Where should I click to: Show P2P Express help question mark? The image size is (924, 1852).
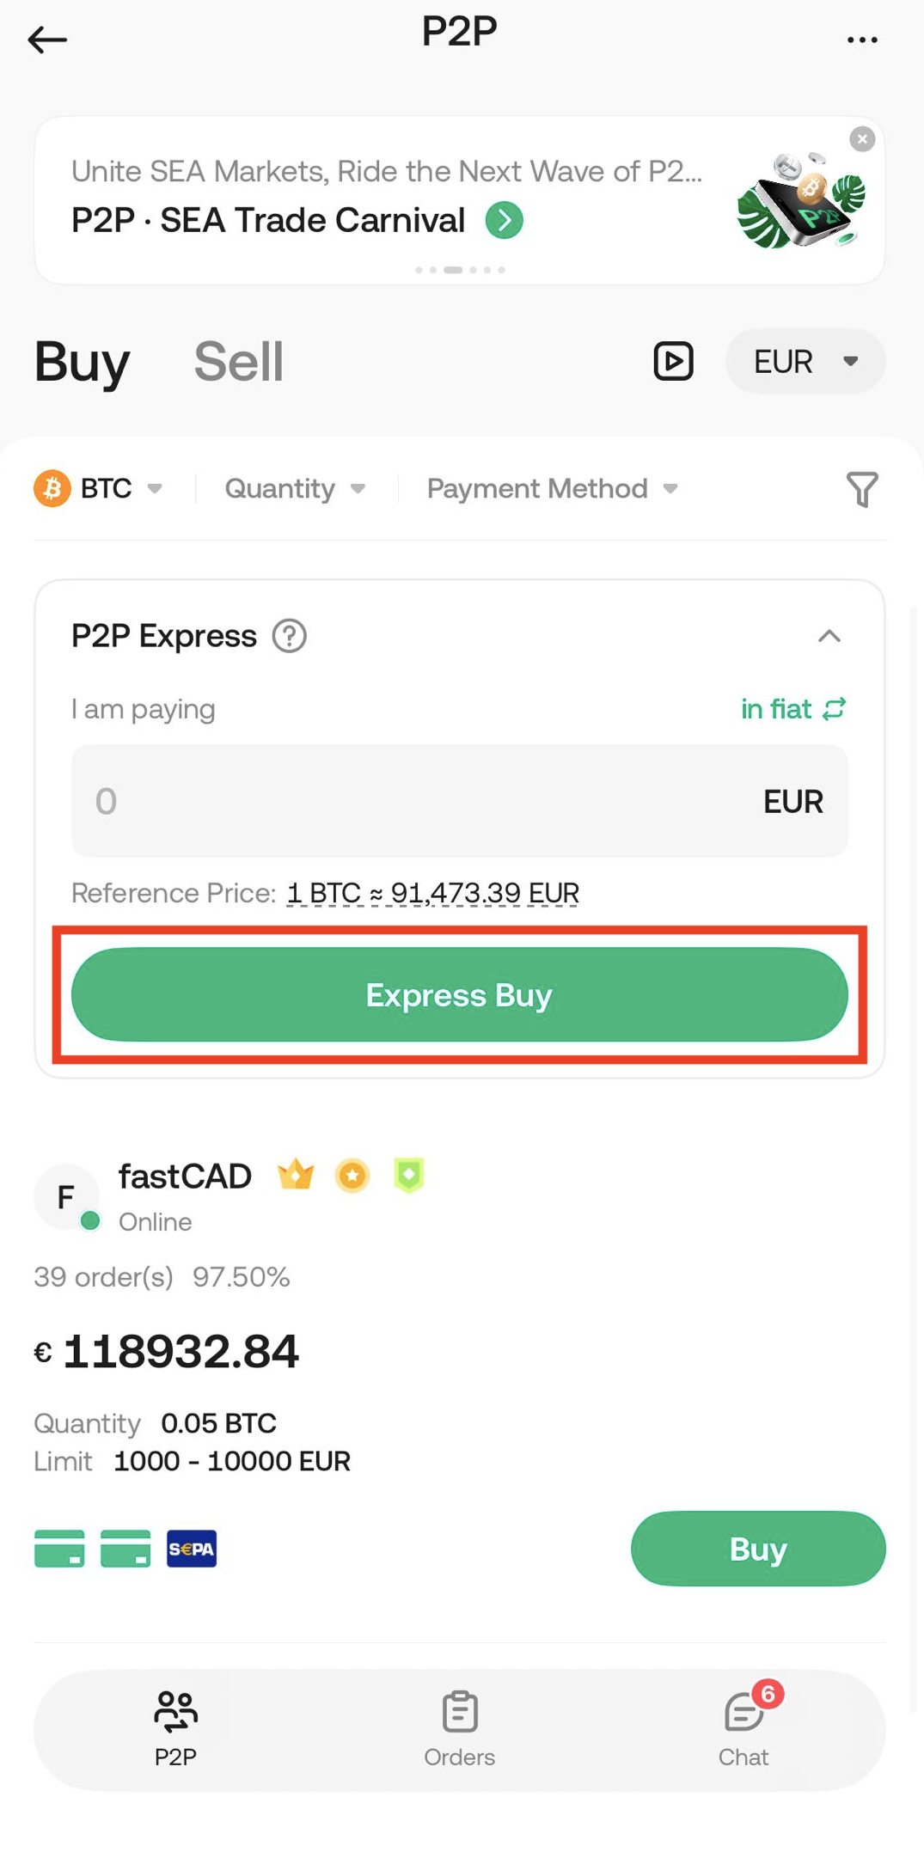tap(290, 637)
